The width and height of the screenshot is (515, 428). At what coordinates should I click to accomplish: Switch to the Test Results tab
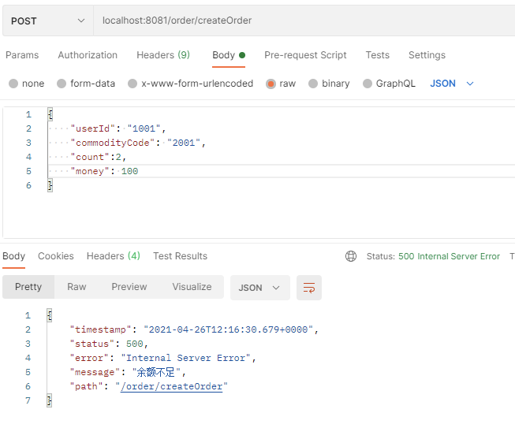180,256
